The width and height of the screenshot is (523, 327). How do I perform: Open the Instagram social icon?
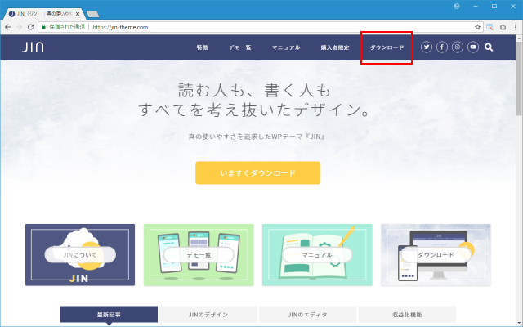click(458, 47)
